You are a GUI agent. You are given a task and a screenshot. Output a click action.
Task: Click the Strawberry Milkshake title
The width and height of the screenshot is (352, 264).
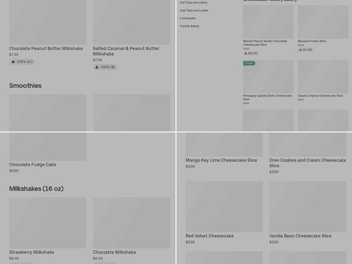(x=32, y=252)
